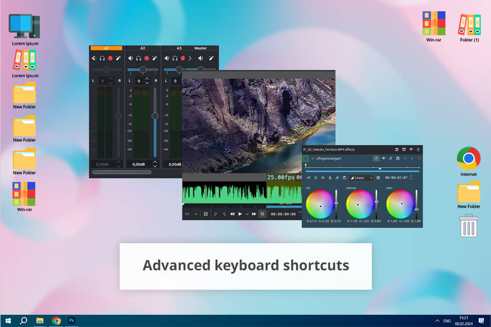Pick color on Lift color wheel
The width and height of the screenshot is (491, 327).
pyautogui.click(x=320, y=204)
